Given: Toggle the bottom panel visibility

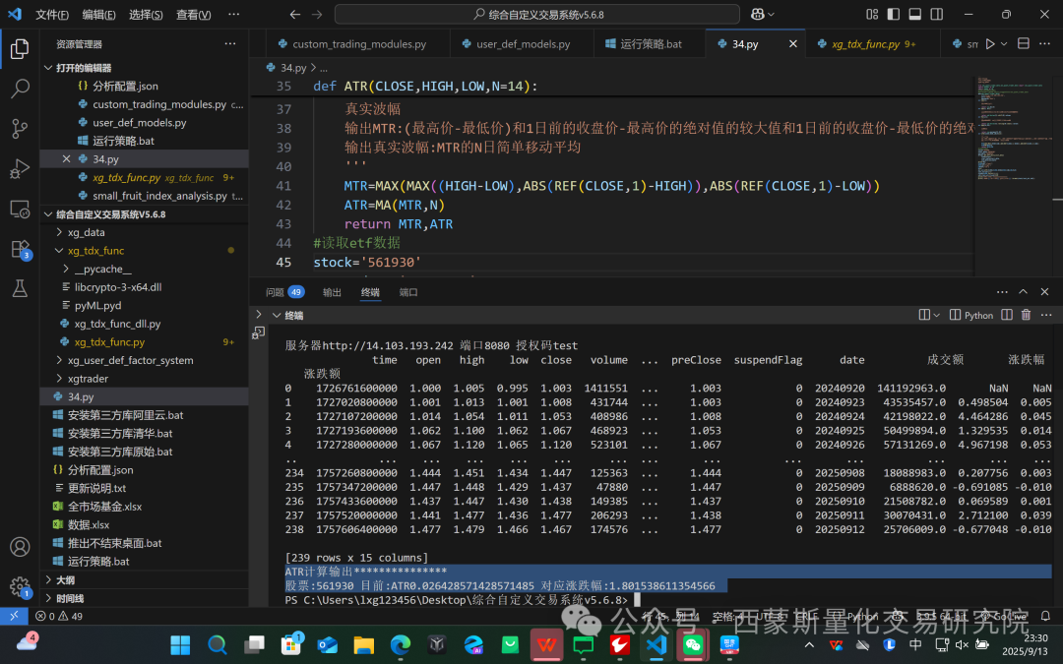Looking at the screenshot, I should [915, 14].
